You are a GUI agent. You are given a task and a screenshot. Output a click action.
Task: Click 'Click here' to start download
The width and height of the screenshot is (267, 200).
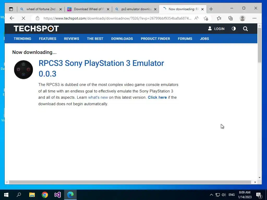click(157, 97)
